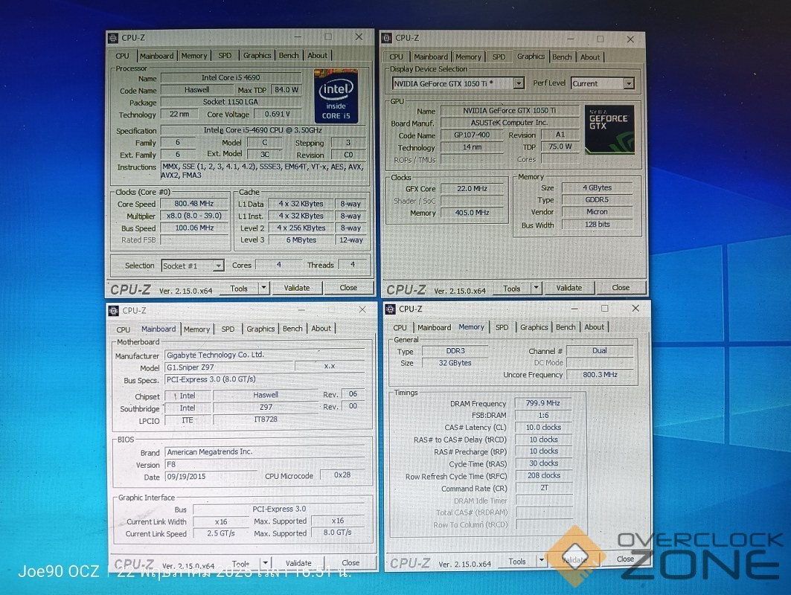Viewport: 791px width, 595px height.
Task: Open Graphics tab in CPU window
Action: (257, 56)
